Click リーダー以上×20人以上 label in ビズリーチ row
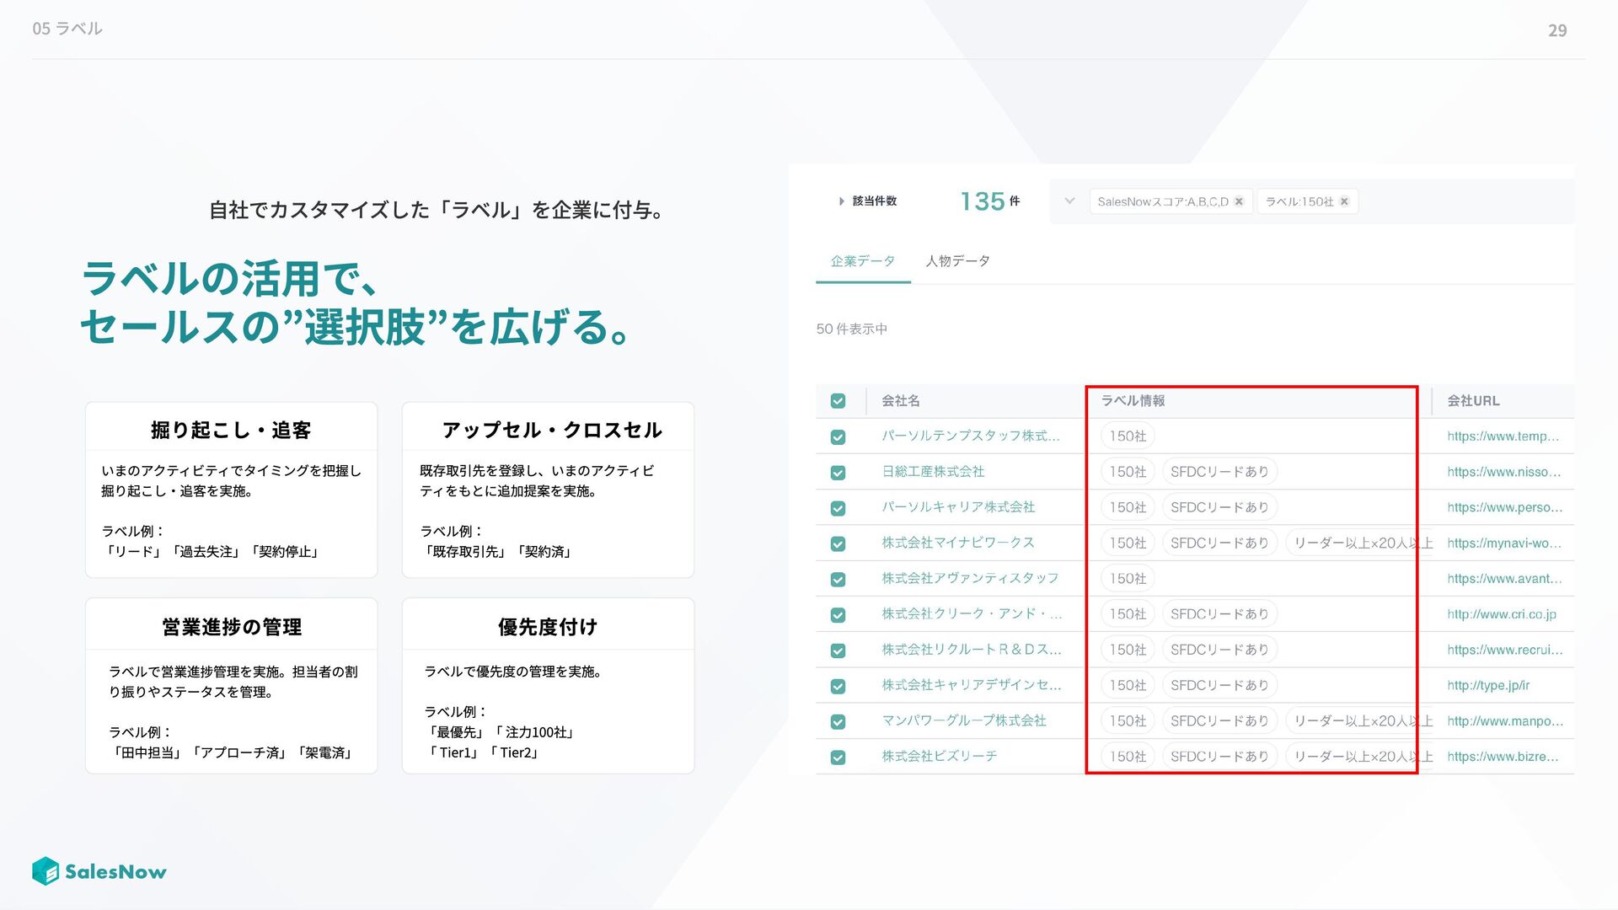 tap(1361, 756)
